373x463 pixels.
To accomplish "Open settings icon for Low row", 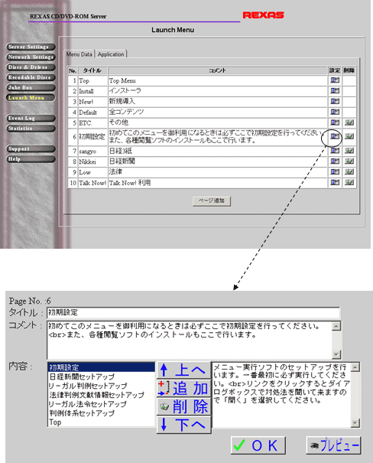I will (335, 172).
